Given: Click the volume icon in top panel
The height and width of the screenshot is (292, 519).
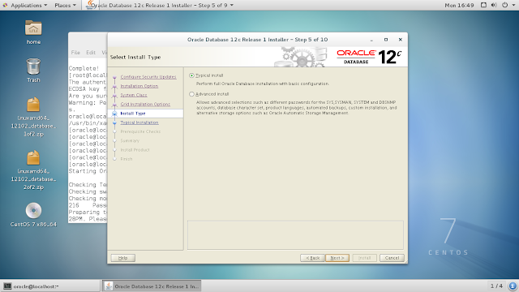Looking at the screenshot, I should (x=494, y=5).
